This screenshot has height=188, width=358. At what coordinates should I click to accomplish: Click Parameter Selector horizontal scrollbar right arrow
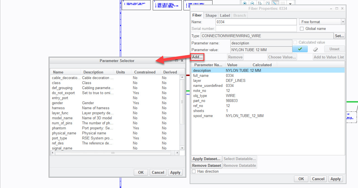(x=177, y=153)
